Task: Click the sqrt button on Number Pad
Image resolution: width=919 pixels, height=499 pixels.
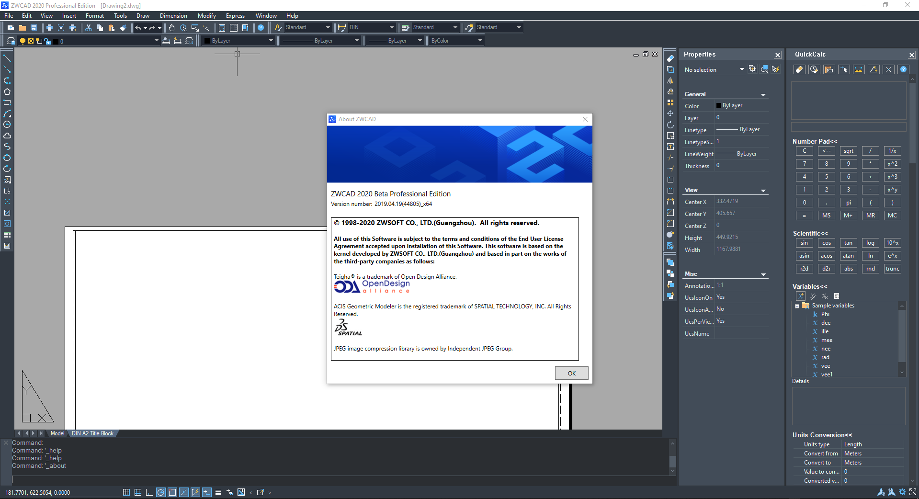Action: pyautogui.click(x=848, y=151)
